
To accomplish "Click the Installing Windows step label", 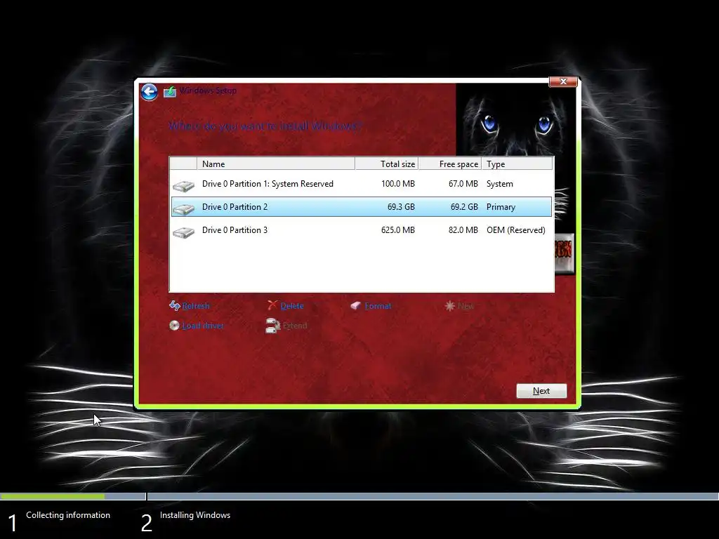I will point(195,514).
